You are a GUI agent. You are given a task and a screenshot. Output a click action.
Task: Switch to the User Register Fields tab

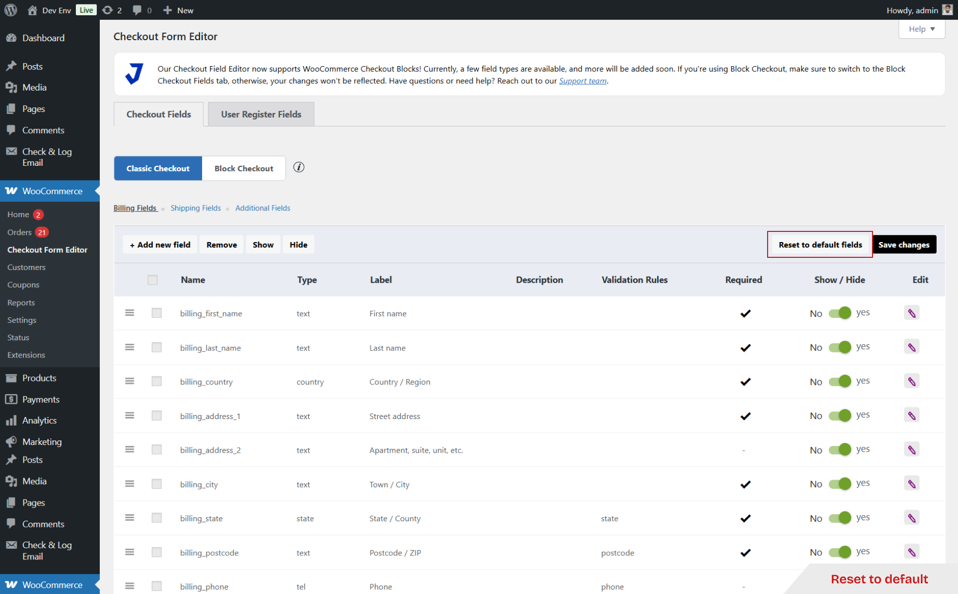pos(261,114)
